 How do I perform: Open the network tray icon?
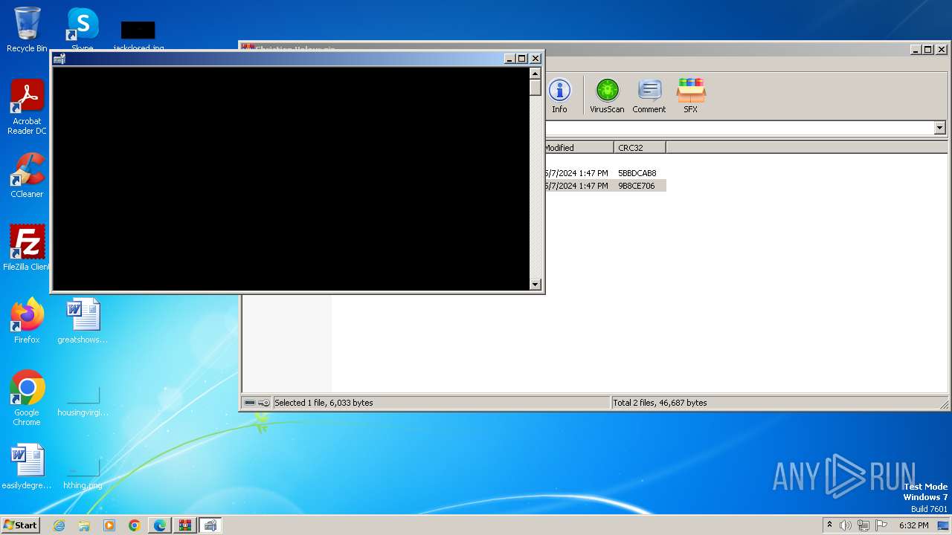[x=863, y=525]
